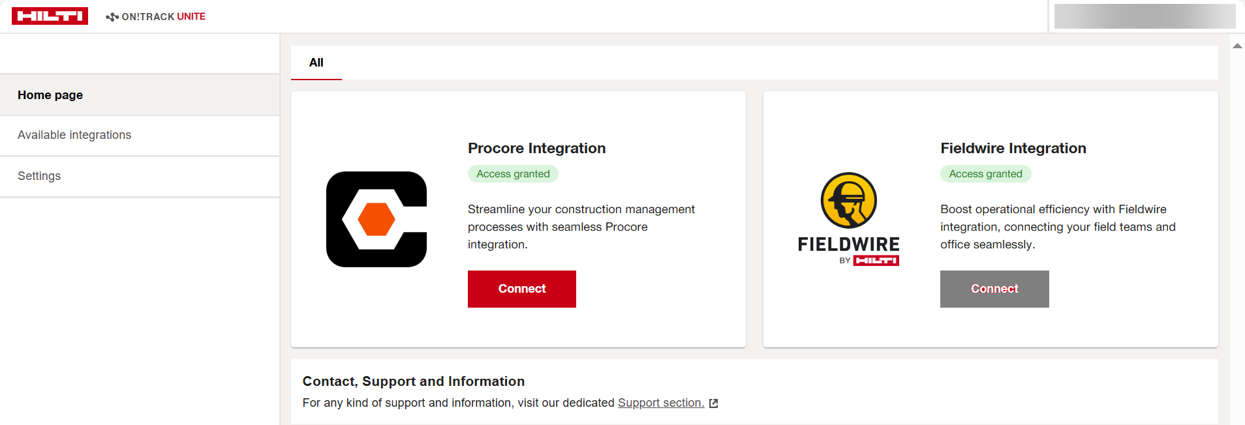The width and height of the screenshot is (1245, 425).
Task: Click the red Procore Connect button
Action: (x=522, y=289)
